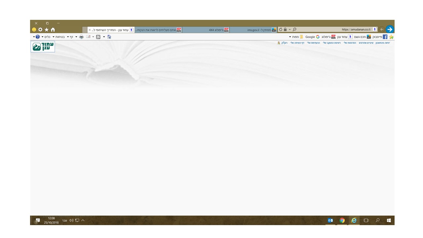
Task: Open the רשימת המעקב שלי link
Action: point(332,43)
